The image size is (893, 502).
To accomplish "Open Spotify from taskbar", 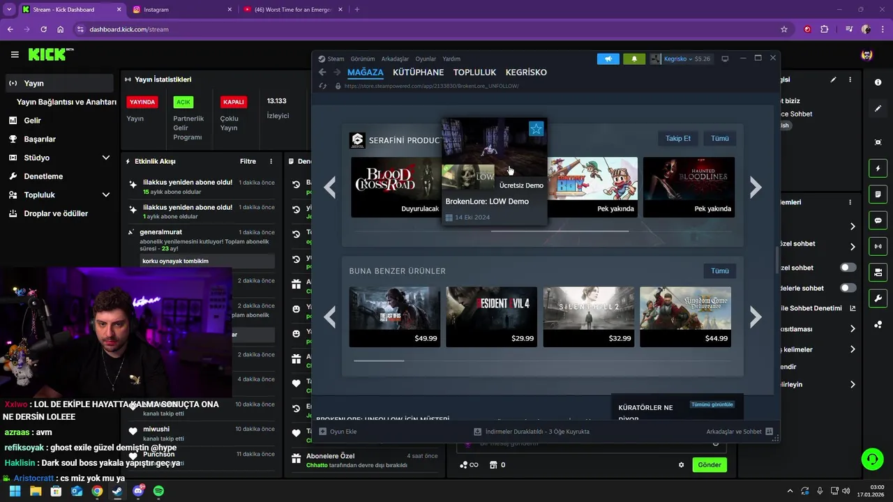I will click(158, 491).
